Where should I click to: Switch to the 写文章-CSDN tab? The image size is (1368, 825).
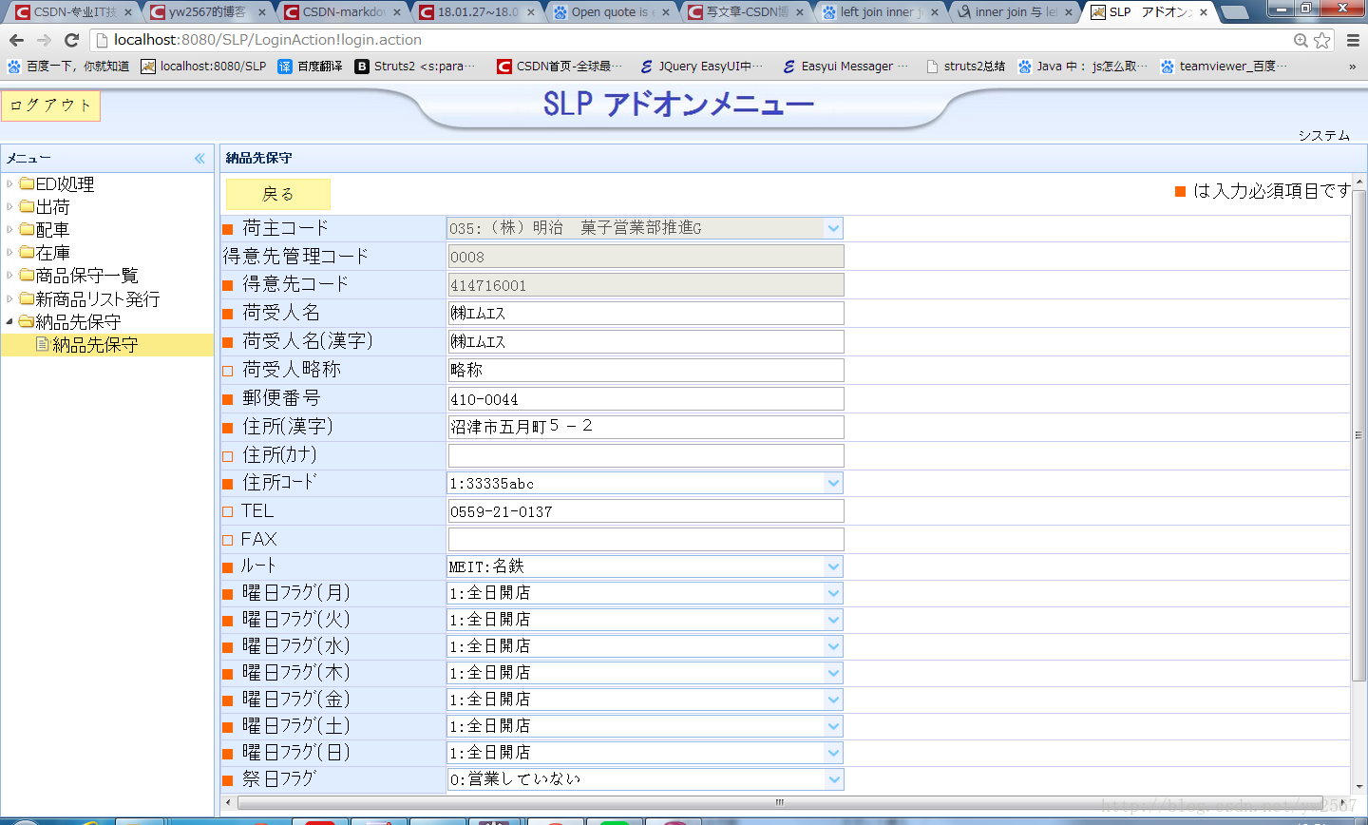(747, 12)
